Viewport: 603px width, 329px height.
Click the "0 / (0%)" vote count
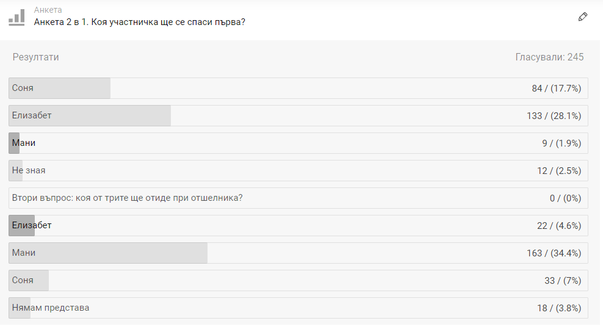pyautogui.click(x=565, y=198)
